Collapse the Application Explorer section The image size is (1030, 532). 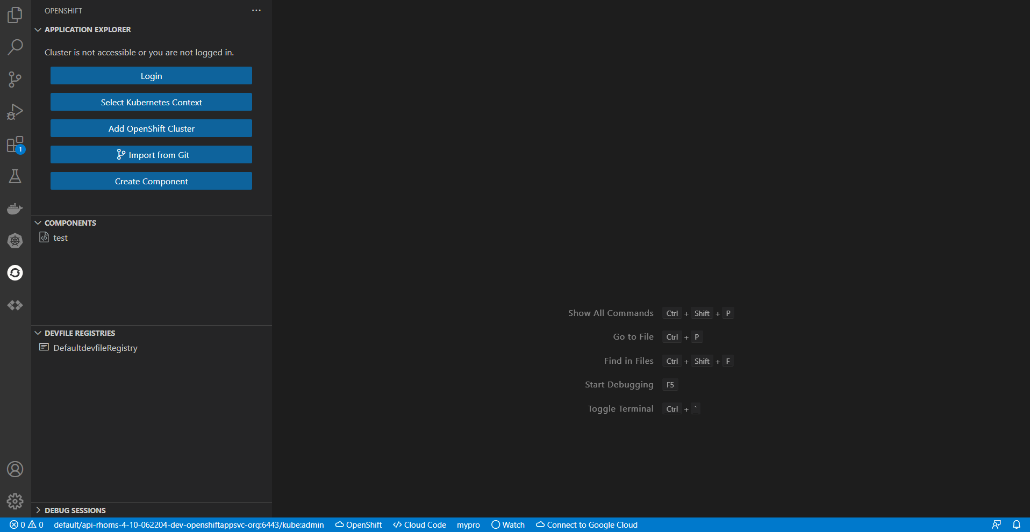[x=38, y=30]
